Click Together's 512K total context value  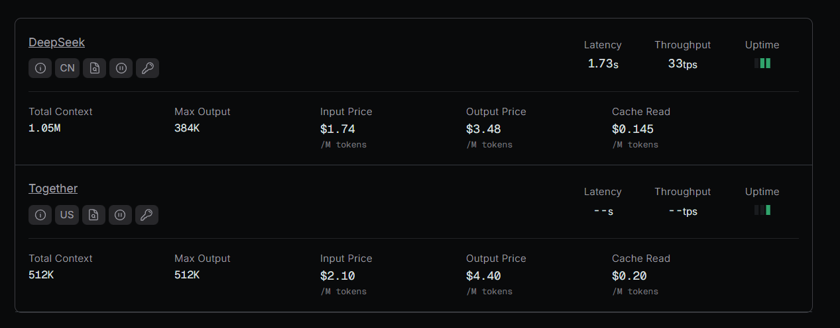coord(41,275)
